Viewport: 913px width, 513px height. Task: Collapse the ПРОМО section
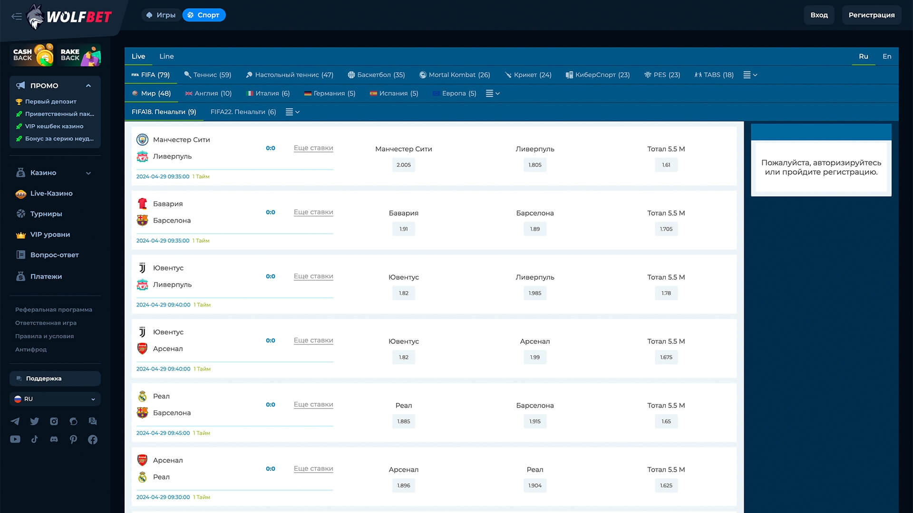click(x=88, y=86)
